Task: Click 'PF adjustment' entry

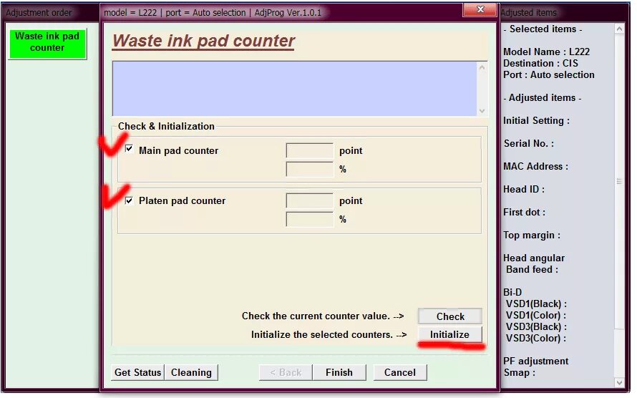Action: 535,361
